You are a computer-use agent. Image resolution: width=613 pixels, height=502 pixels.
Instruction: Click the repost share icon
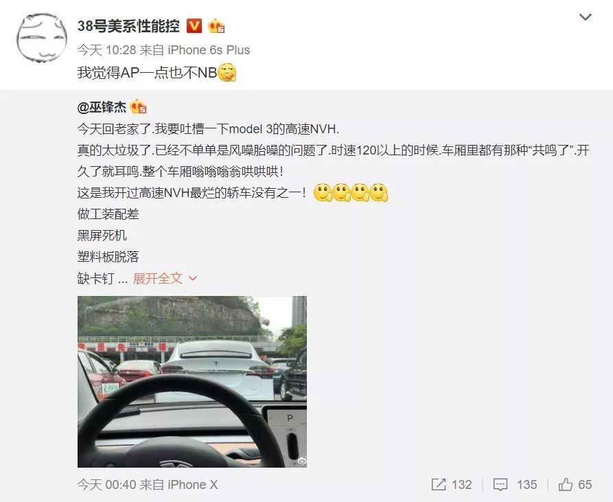pyautogui.click(x=438, y=484)
